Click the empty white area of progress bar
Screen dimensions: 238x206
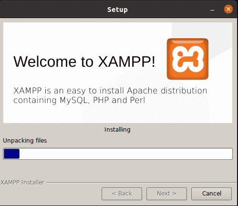pyautogui.click(x=125, y=154)
